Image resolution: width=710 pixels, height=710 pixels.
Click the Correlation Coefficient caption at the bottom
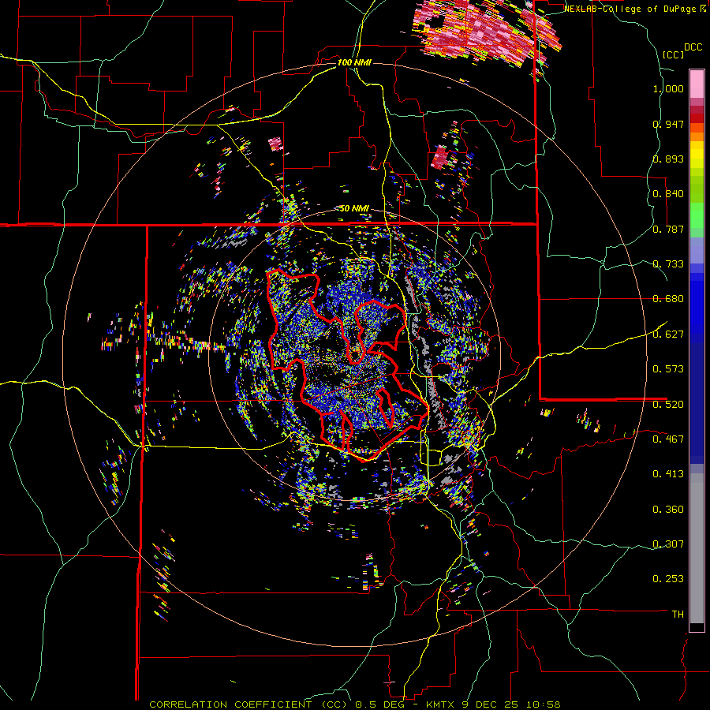point(355,704)
